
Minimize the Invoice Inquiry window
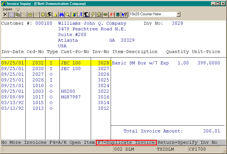(213, 4)
